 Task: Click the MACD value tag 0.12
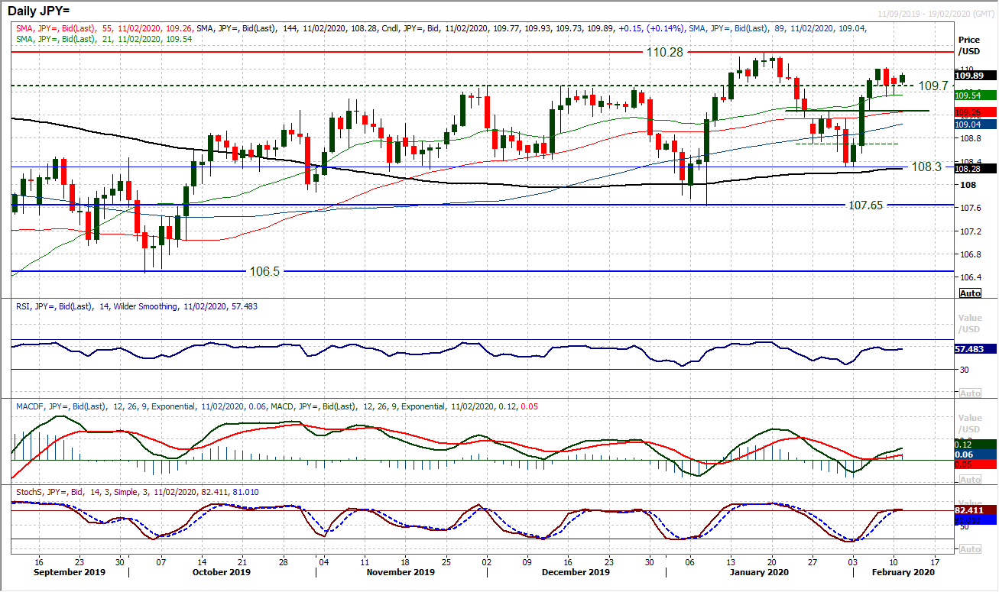tap(975, 444)
